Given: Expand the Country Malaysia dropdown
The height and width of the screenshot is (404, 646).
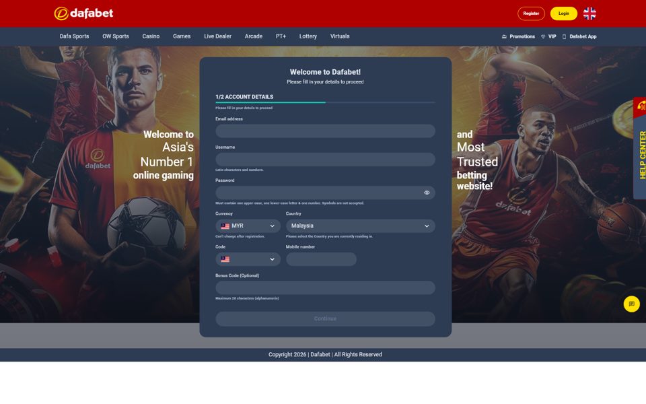Looking at the screenshot, I should click(361, 226).
